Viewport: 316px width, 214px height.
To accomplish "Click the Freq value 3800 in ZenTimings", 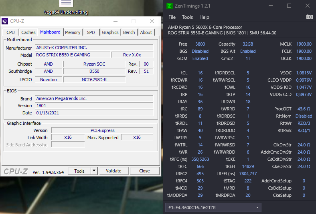I will (200, 44).
